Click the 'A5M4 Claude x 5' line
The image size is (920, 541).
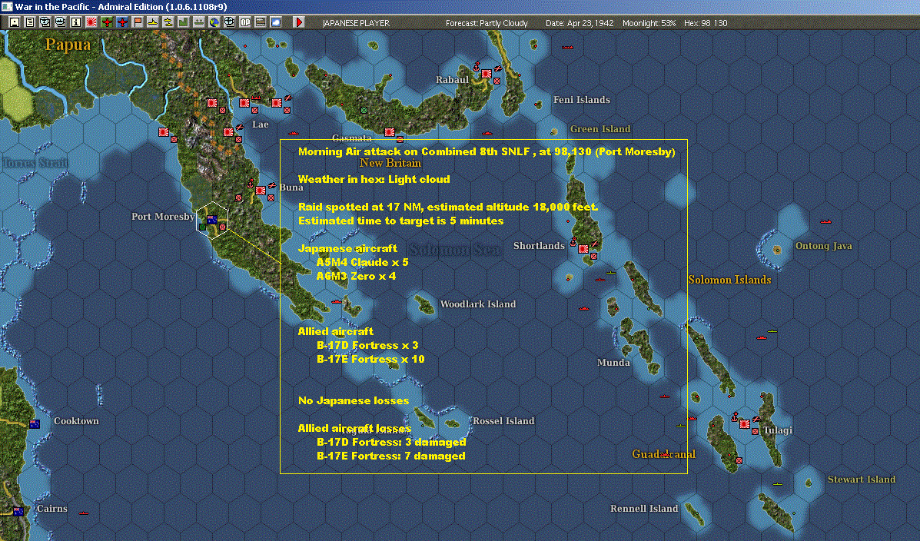click(362, 262)
